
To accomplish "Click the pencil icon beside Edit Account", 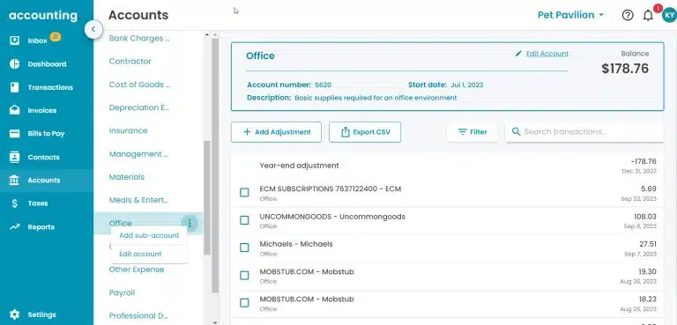I will [x=518, y=54].
